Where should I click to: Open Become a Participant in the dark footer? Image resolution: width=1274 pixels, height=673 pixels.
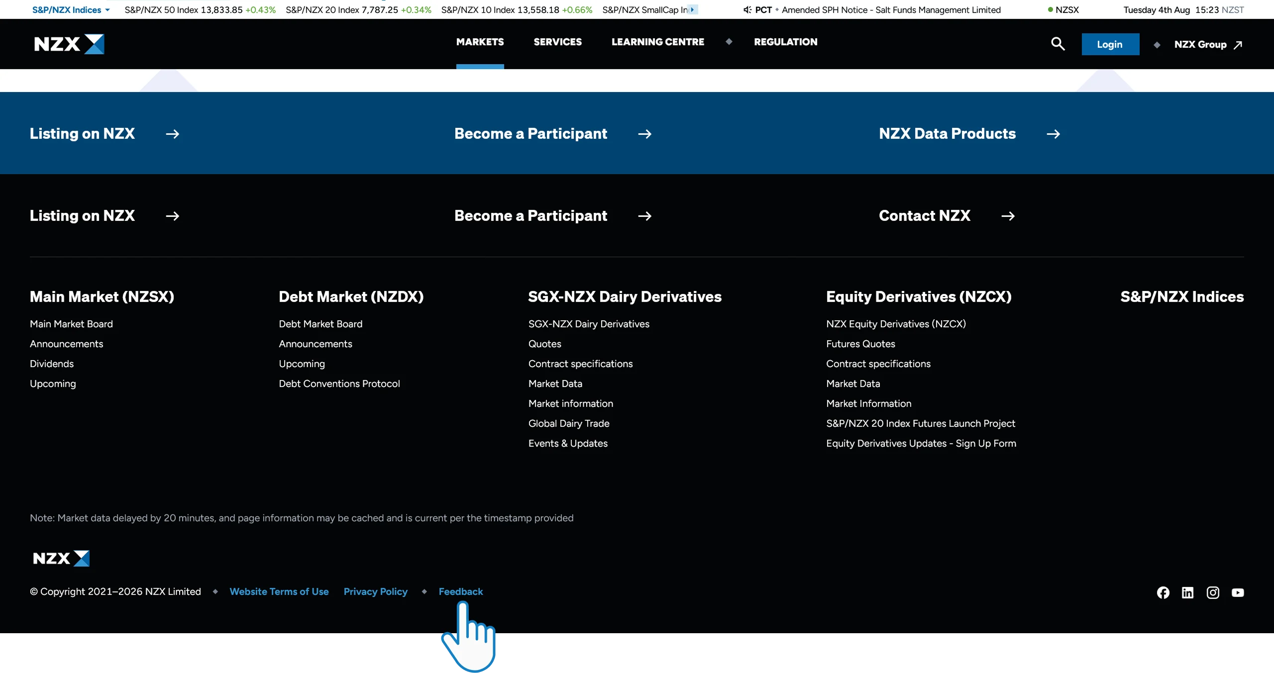(531, 215)
